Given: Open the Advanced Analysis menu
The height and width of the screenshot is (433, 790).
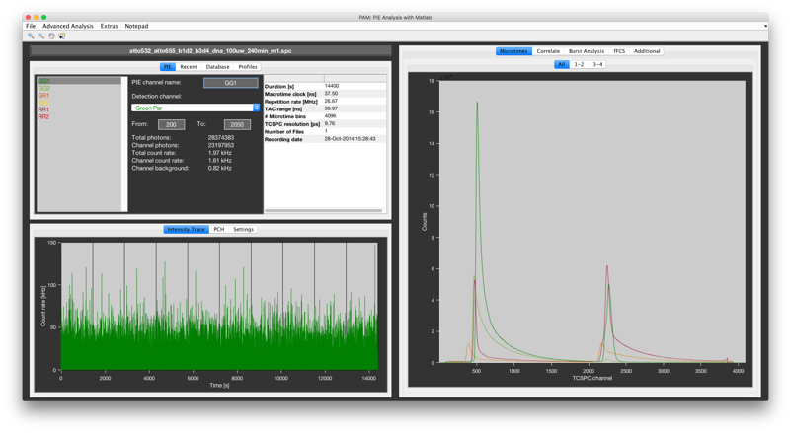Looking at the screenshot, I should tap(68, 26).
